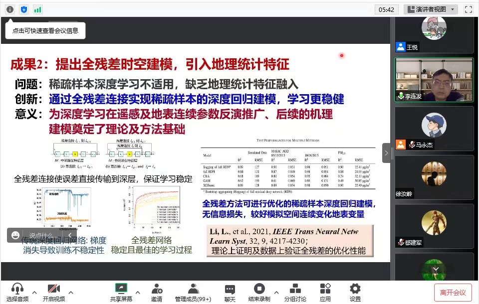Collapse the participant video side panel
479x304 pixels.
click(x=386, y=153)
